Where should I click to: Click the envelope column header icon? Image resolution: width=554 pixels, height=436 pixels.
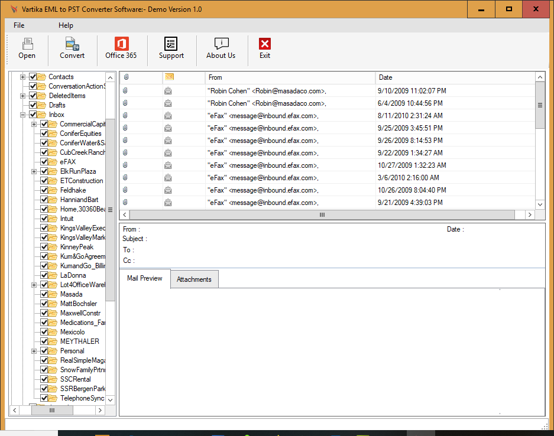[170, 77]
